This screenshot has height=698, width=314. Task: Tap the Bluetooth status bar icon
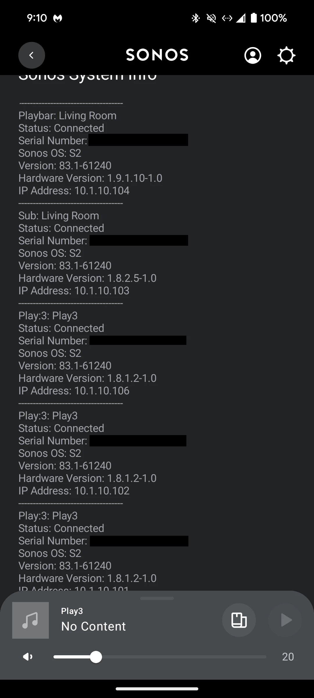[196, 18]
